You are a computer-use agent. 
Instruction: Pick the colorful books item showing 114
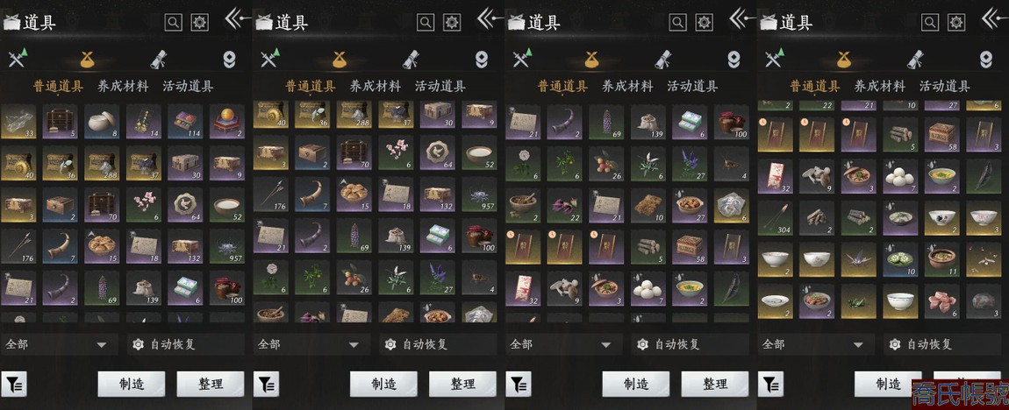click(184, 122)
